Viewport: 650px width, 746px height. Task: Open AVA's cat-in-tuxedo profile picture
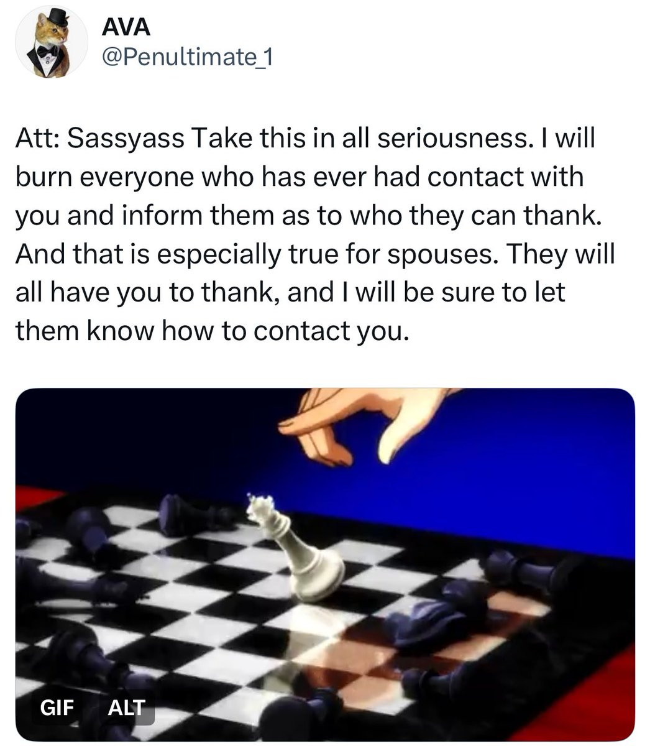pos(51,42)
